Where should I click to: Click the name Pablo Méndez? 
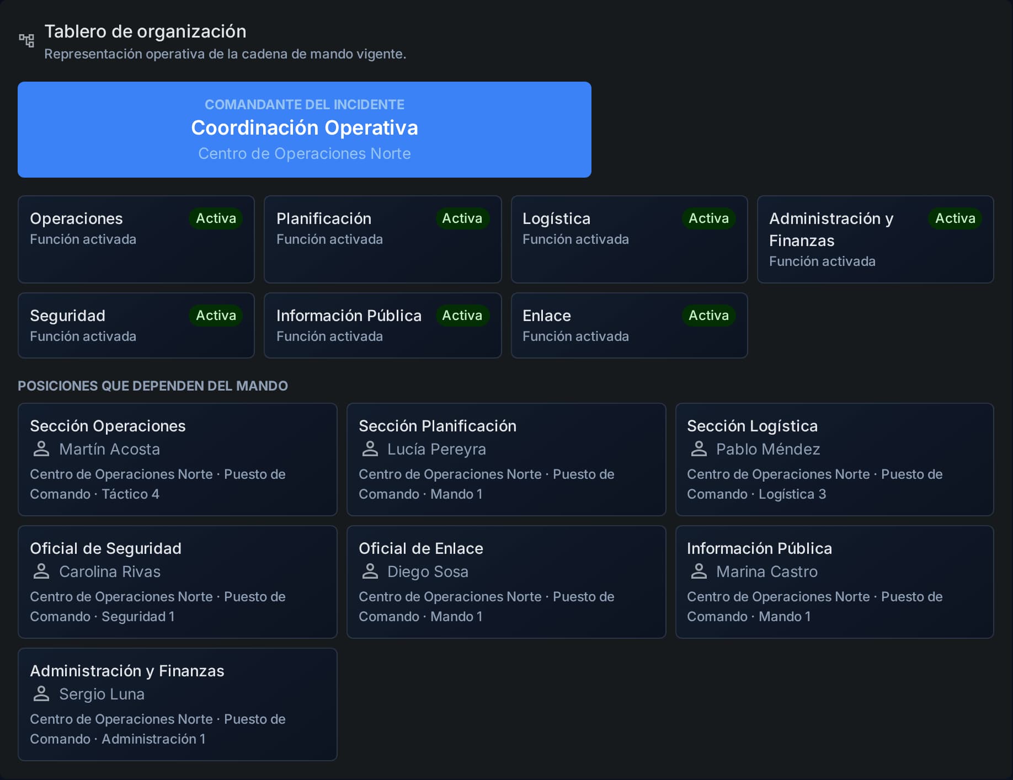pos(768,449)
